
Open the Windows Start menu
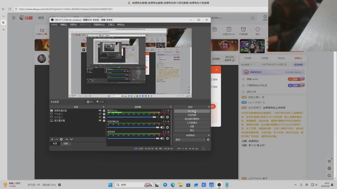point(110,185)
